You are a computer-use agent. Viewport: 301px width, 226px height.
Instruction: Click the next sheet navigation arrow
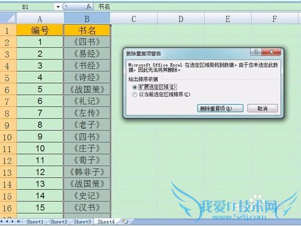(13, 221)
